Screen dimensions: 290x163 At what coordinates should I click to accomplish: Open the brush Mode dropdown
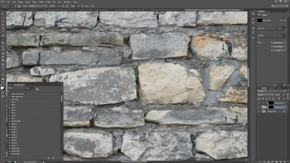[38, 6]
